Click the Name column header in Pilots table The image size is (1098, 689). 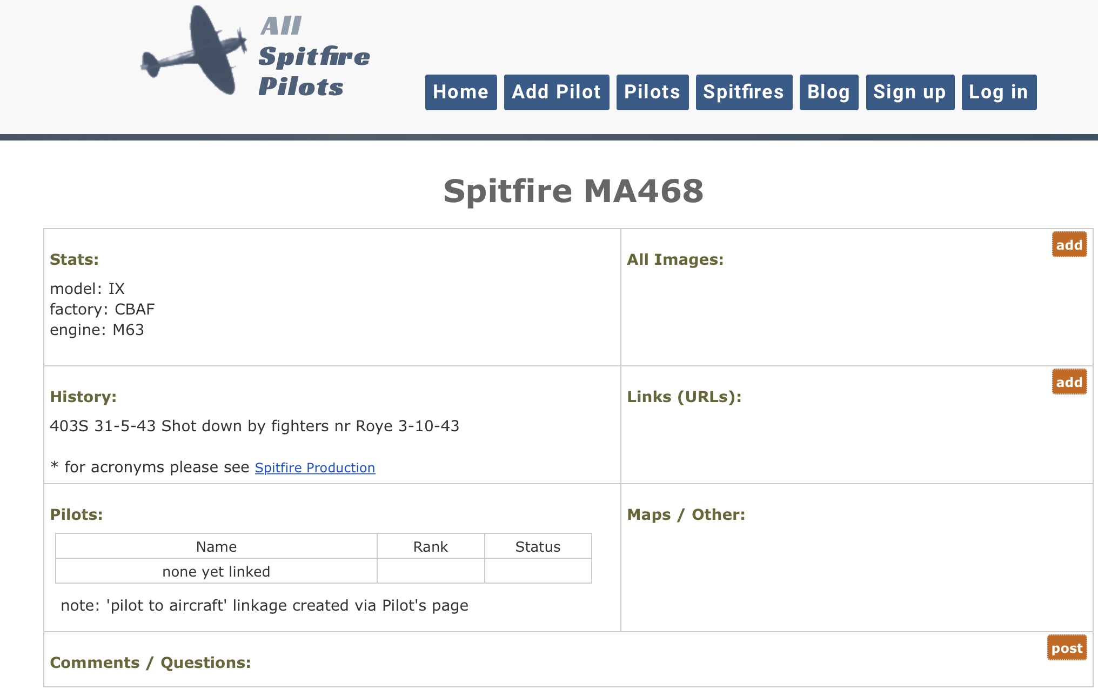[216, 547]
